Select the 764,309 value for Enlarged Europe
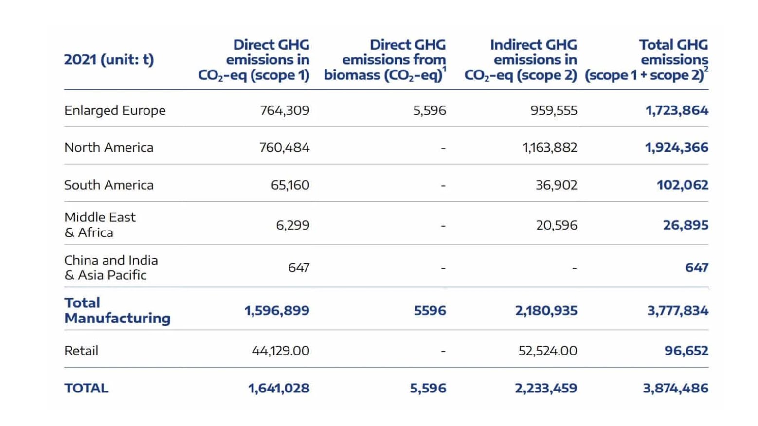Screen dimensions: 758x426 [x=285, y=110]
